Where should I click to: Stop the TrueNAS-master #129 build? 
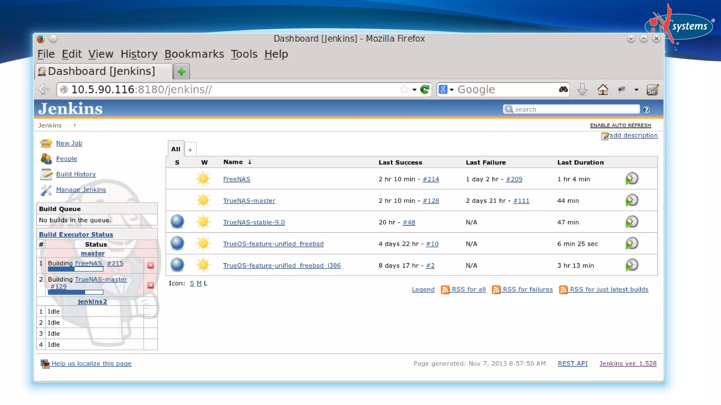(x=151, y=285)
